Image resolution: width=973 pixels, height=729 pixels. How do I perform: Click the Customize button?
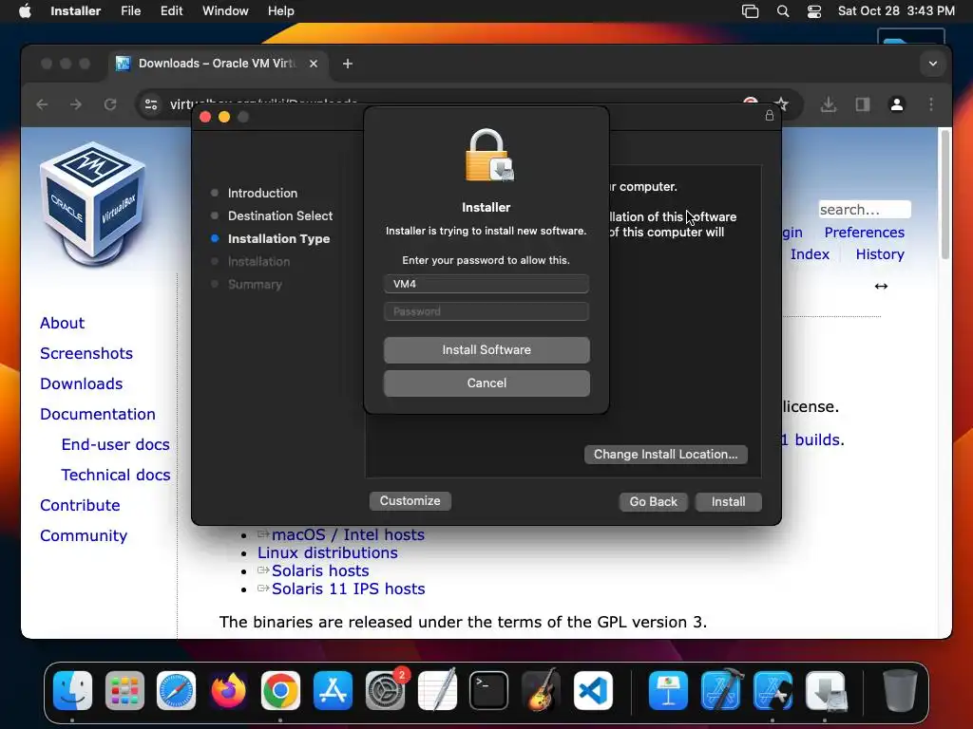pos(410,501)
